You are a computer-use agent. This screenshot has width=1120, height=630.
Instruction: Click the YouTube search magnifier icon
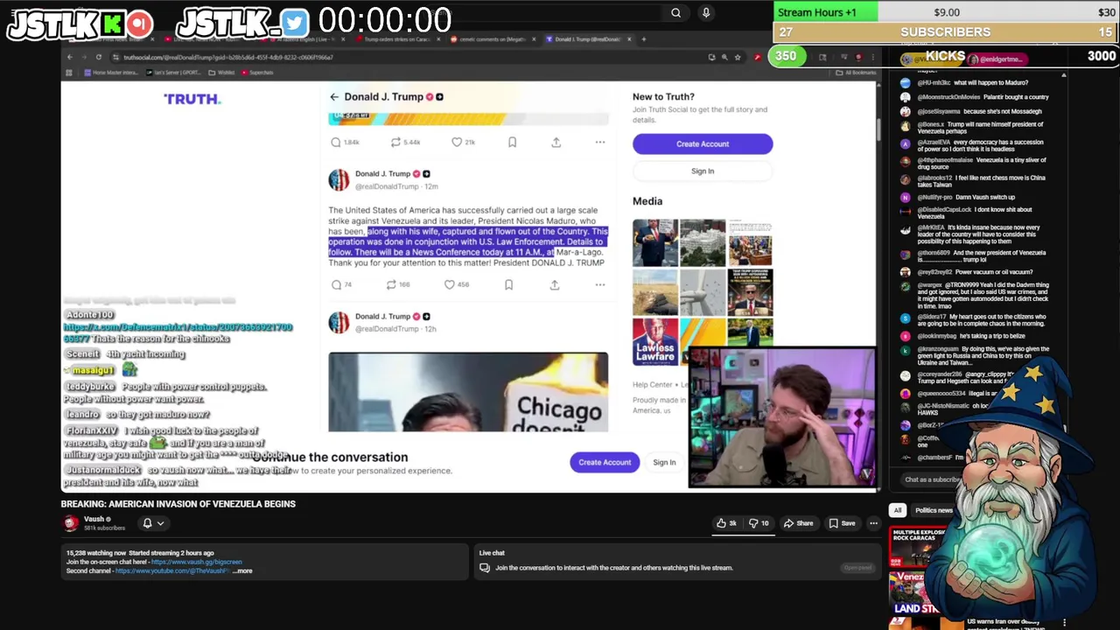pos(675,12)
